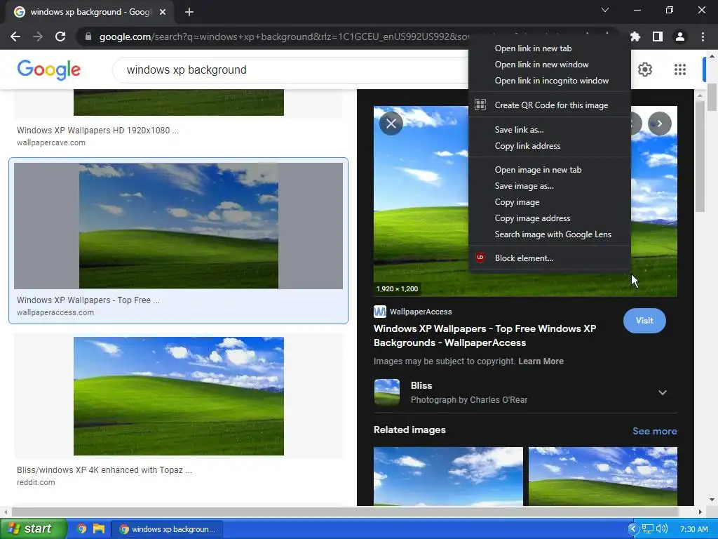Screen dimensions: 718x539
Task: Select Open link in new tab
Action: [x=550, y=48]
